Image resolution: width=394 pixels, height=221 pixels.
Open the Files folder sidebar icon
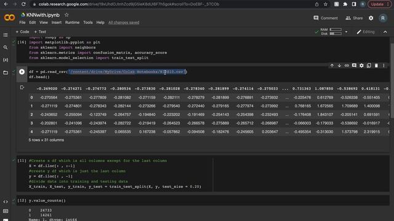point(6,72)
